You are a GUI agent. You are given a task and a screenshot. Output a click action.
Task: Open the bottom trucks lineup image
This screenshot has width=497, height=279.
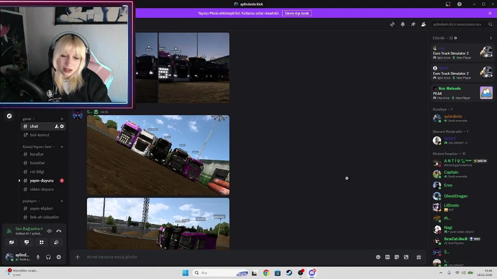[158, 224]
